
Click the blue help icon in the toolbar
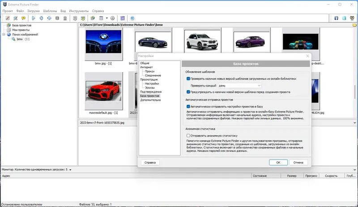point(132,18)
